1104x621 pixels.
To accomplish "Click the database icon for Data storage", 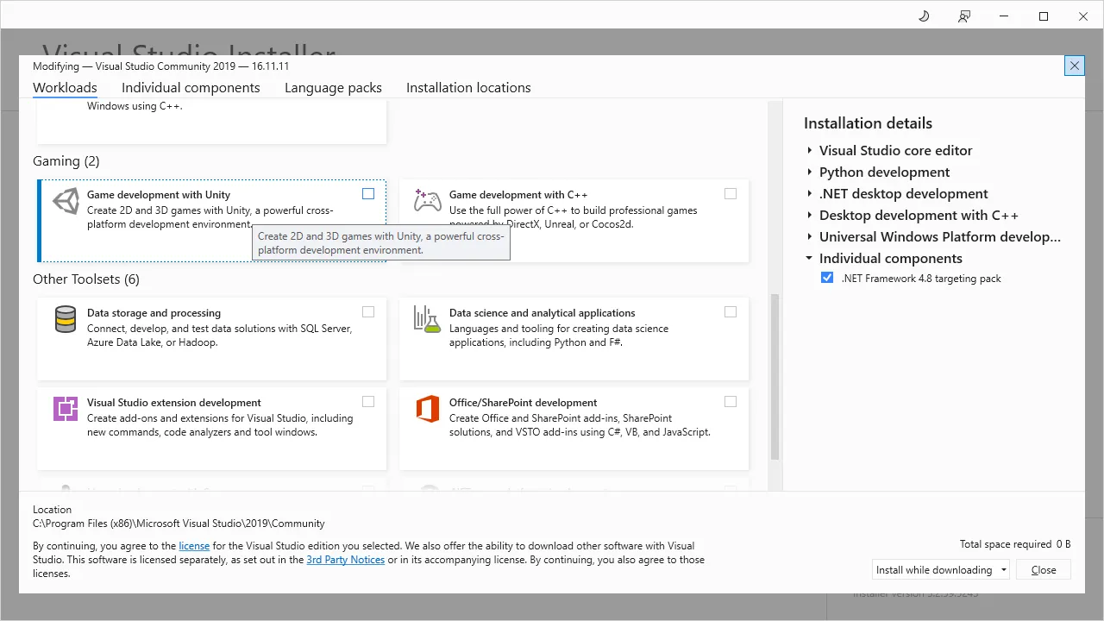I will pos(66,319).
